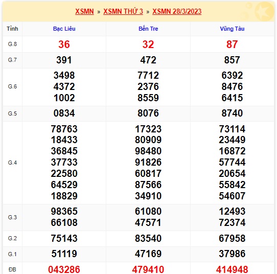
Task: Select G.2 number 75143
Action: click(x=64, y=238)
